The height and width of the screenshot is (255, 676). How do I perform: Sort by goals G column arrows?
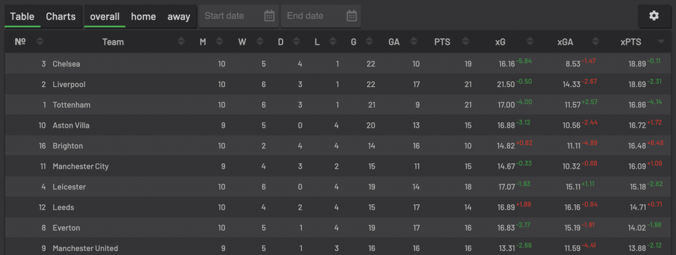tap(369, 42)
